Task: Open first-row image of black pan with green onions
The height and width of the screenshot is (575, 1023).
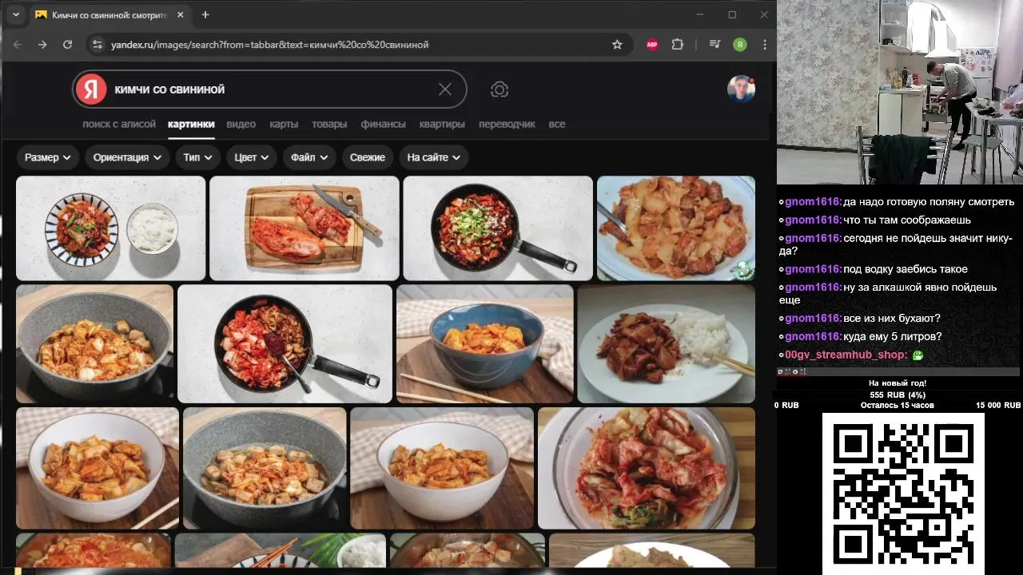Action: click(x=498, y=228)
